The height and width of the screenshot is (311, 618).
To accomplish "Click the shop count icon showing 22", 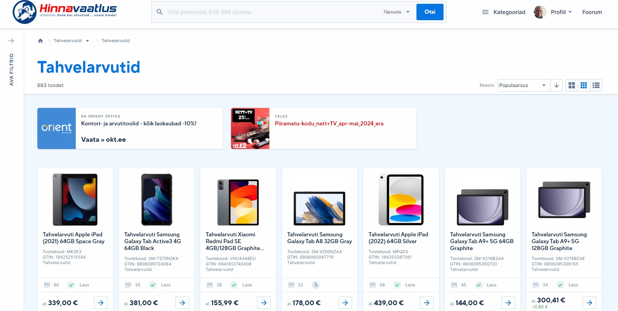I will coord(291,285).
